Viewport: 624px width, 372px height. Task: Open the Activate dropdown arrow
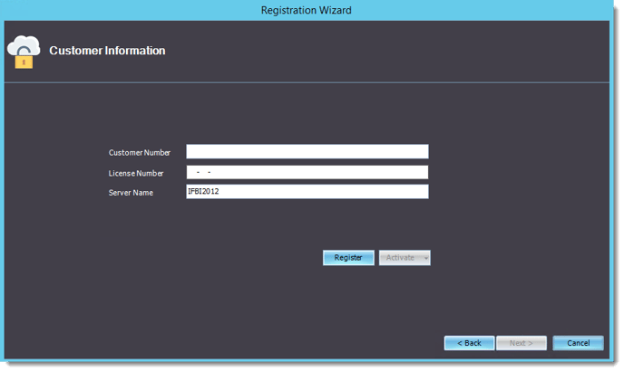point(425,258)
